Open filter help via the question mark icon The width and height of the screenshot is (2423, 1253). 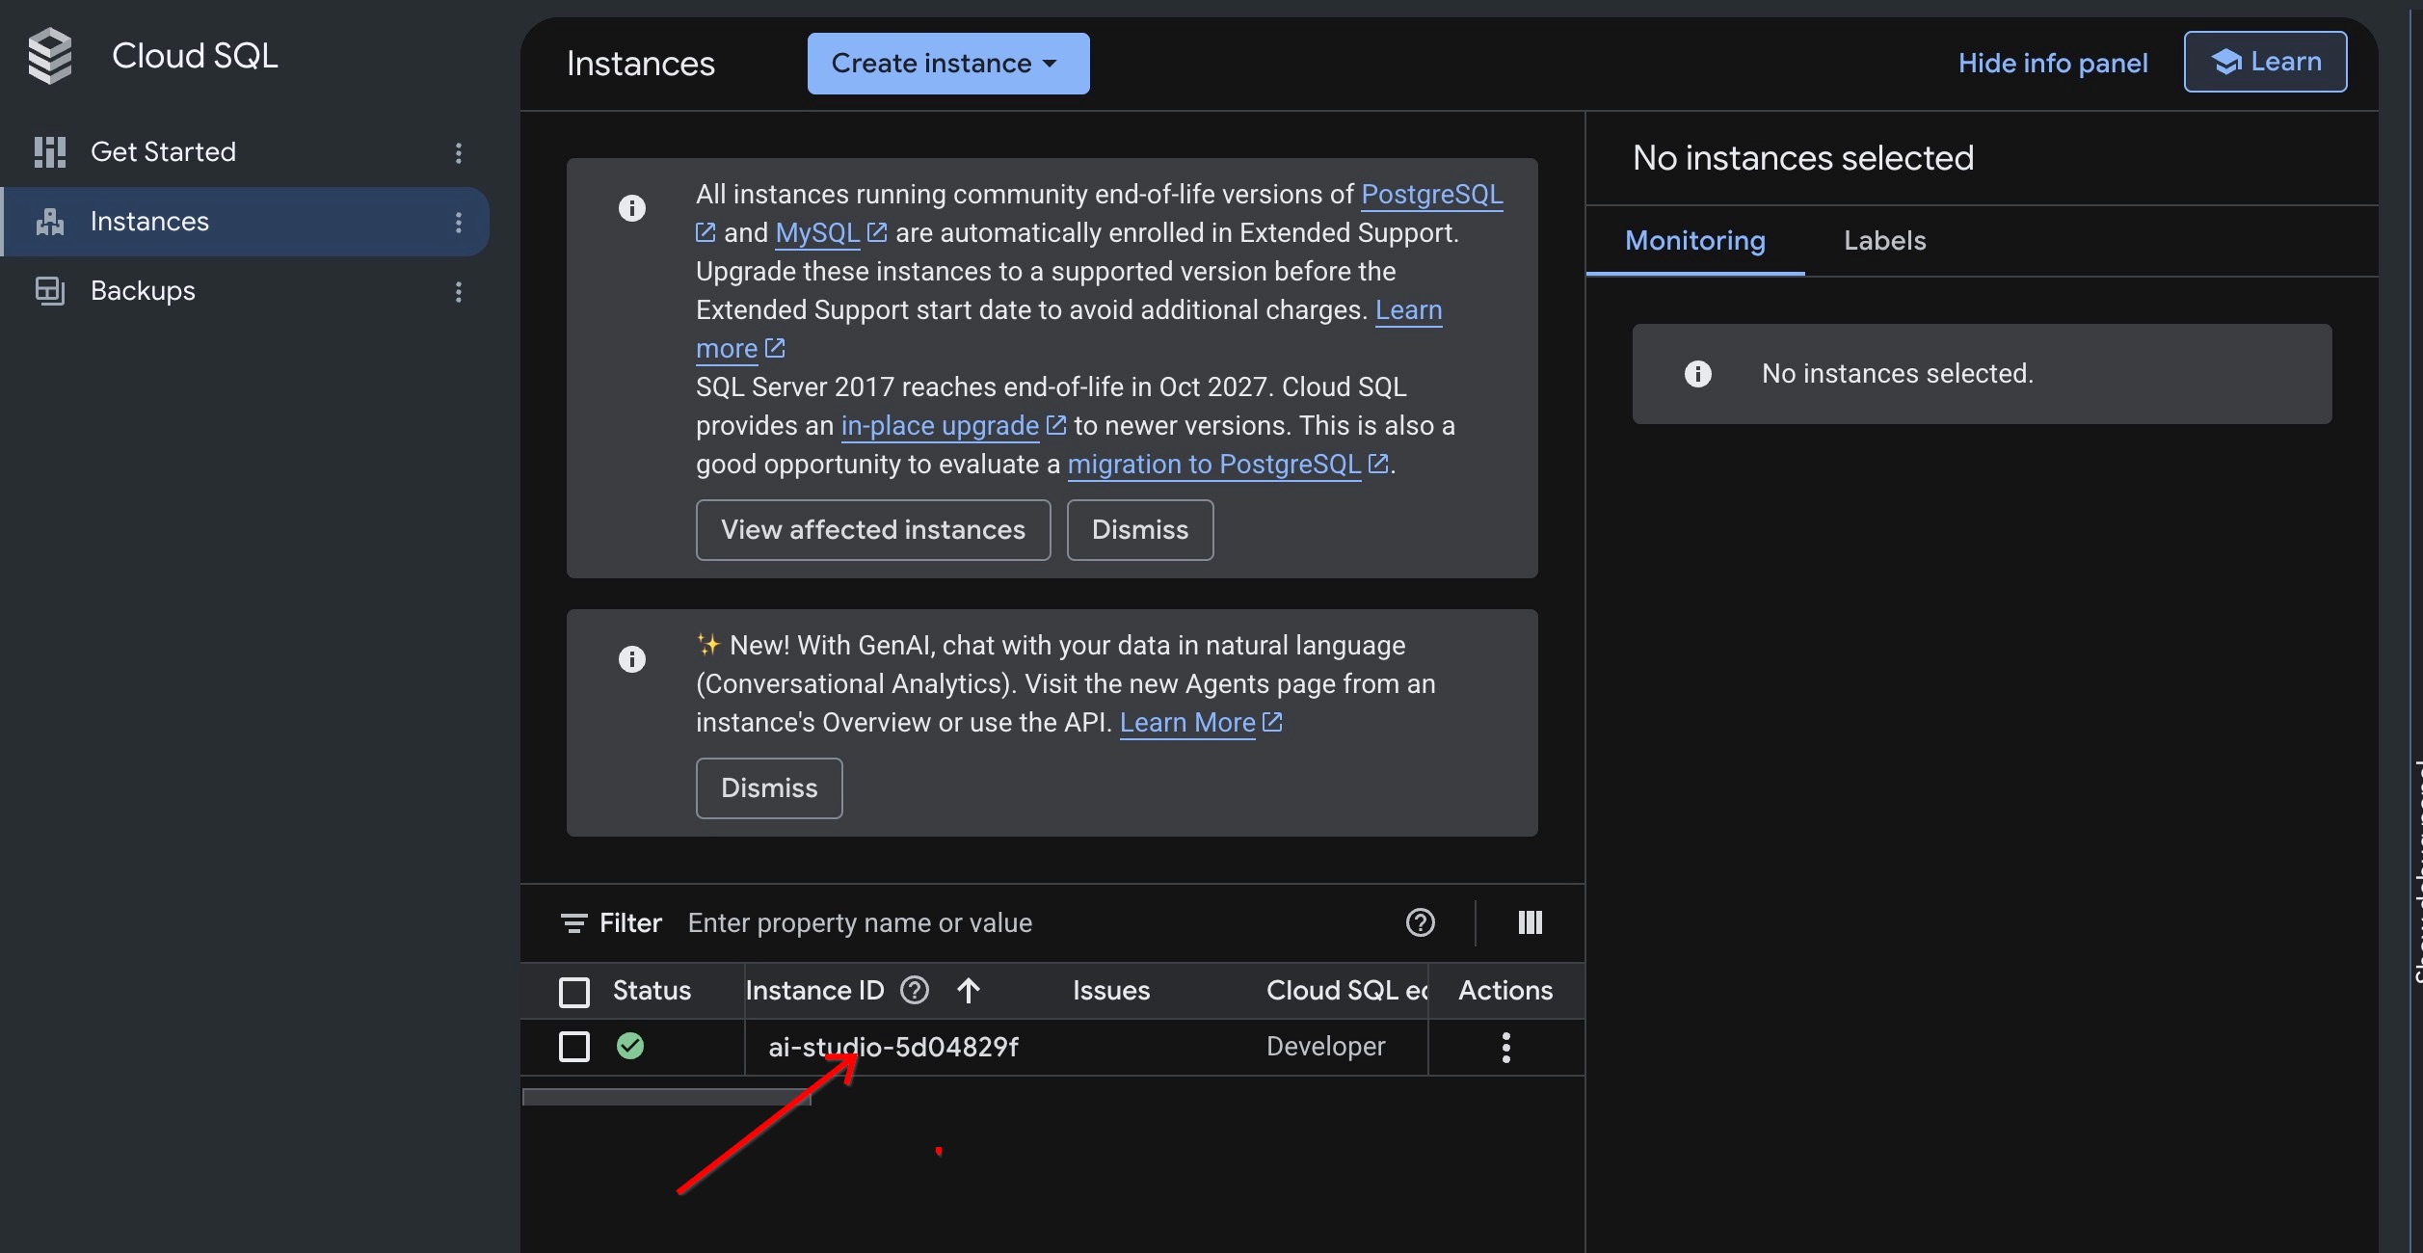(1421, 922)
